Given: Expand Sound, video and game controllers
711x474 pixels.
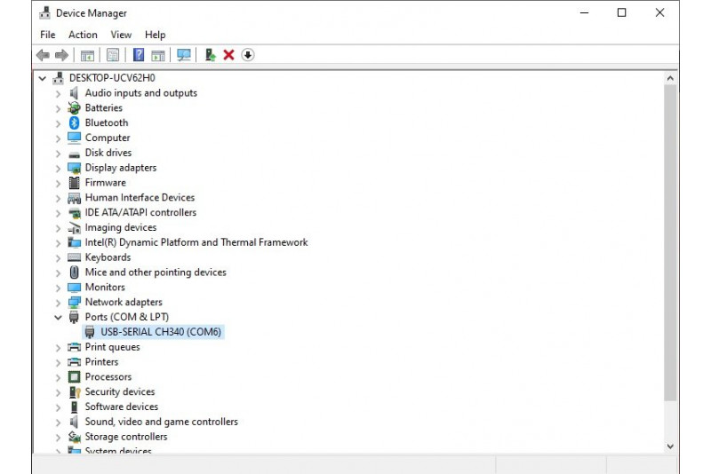Looking at the screenshot, I should pyautogui.click(x=58, y=423).
